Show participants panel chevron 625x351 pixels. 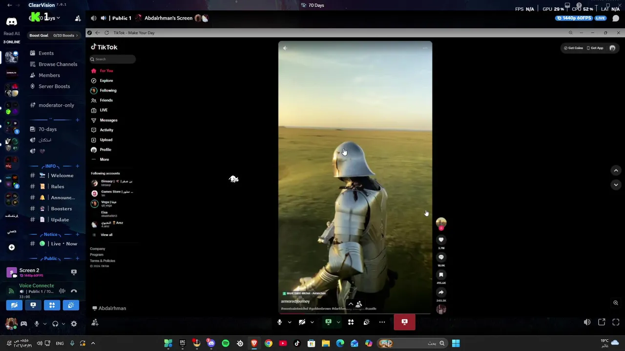355,304
